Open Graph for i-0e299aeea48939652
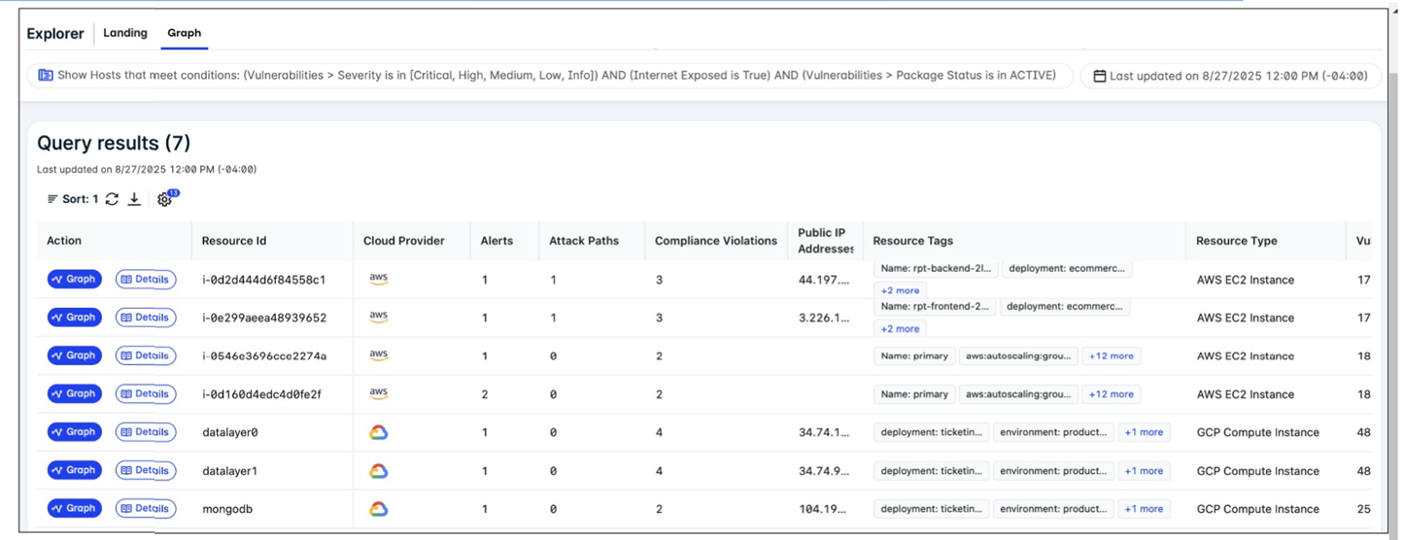Image resolution: width=1404 pixels, height=540 pixels. [75, 318]
